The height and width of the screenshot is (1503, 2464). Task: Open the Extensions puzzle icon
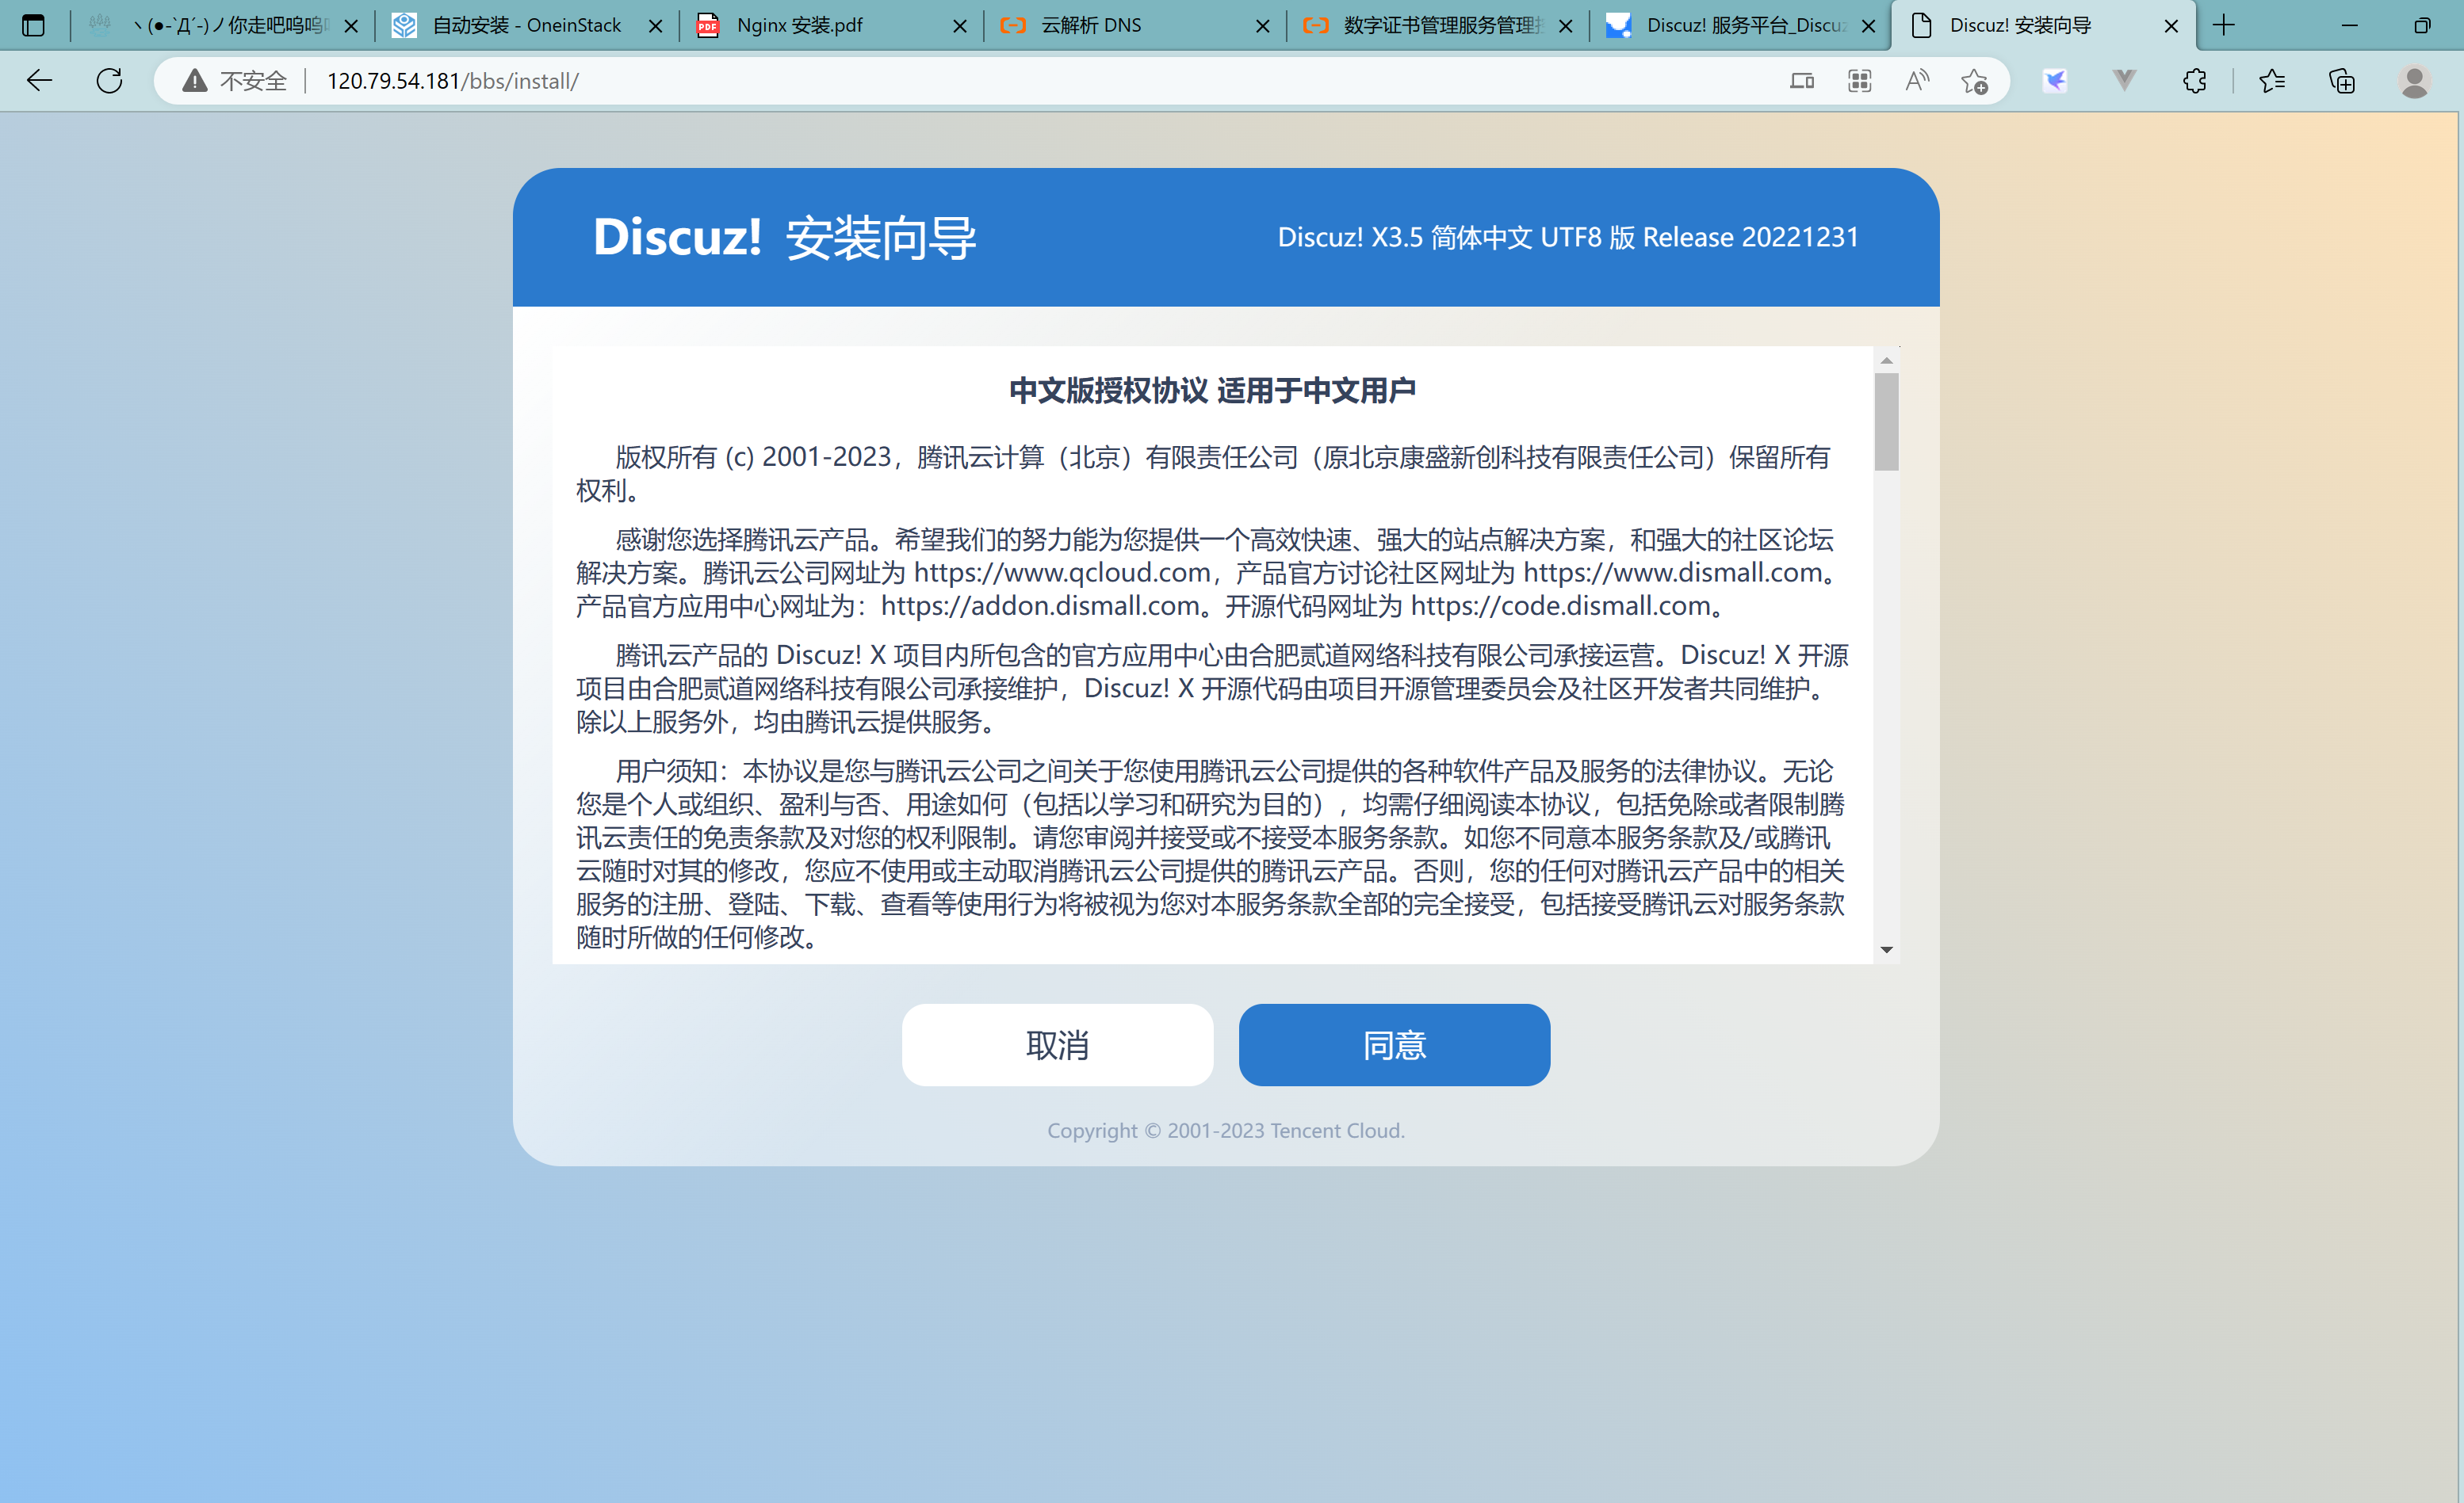click(2195, 81)
